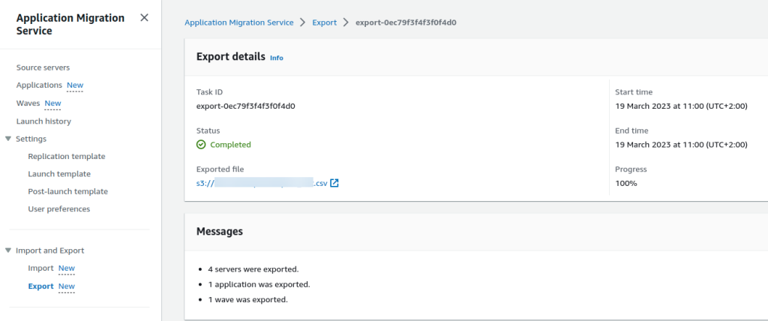Screen dimensions: 768x321
Task: Follow the Export breadcrumb link
Action: (x=325, y=22)
